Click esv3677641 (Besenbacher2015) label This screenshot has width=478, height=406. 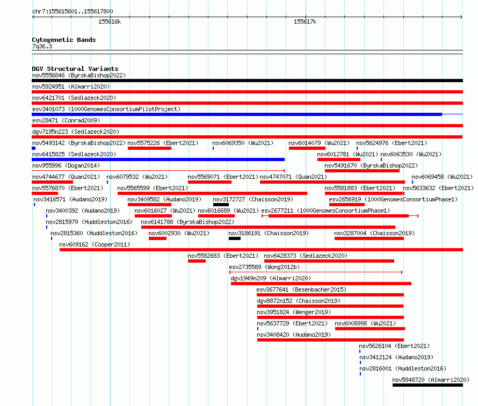click(x=301, y=289)
